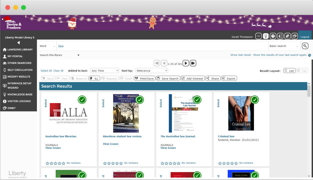Toggle checkmark on Australian law librarian
Image resolution: width=313 pixels, height=180 pixels.
click(82, 99)
